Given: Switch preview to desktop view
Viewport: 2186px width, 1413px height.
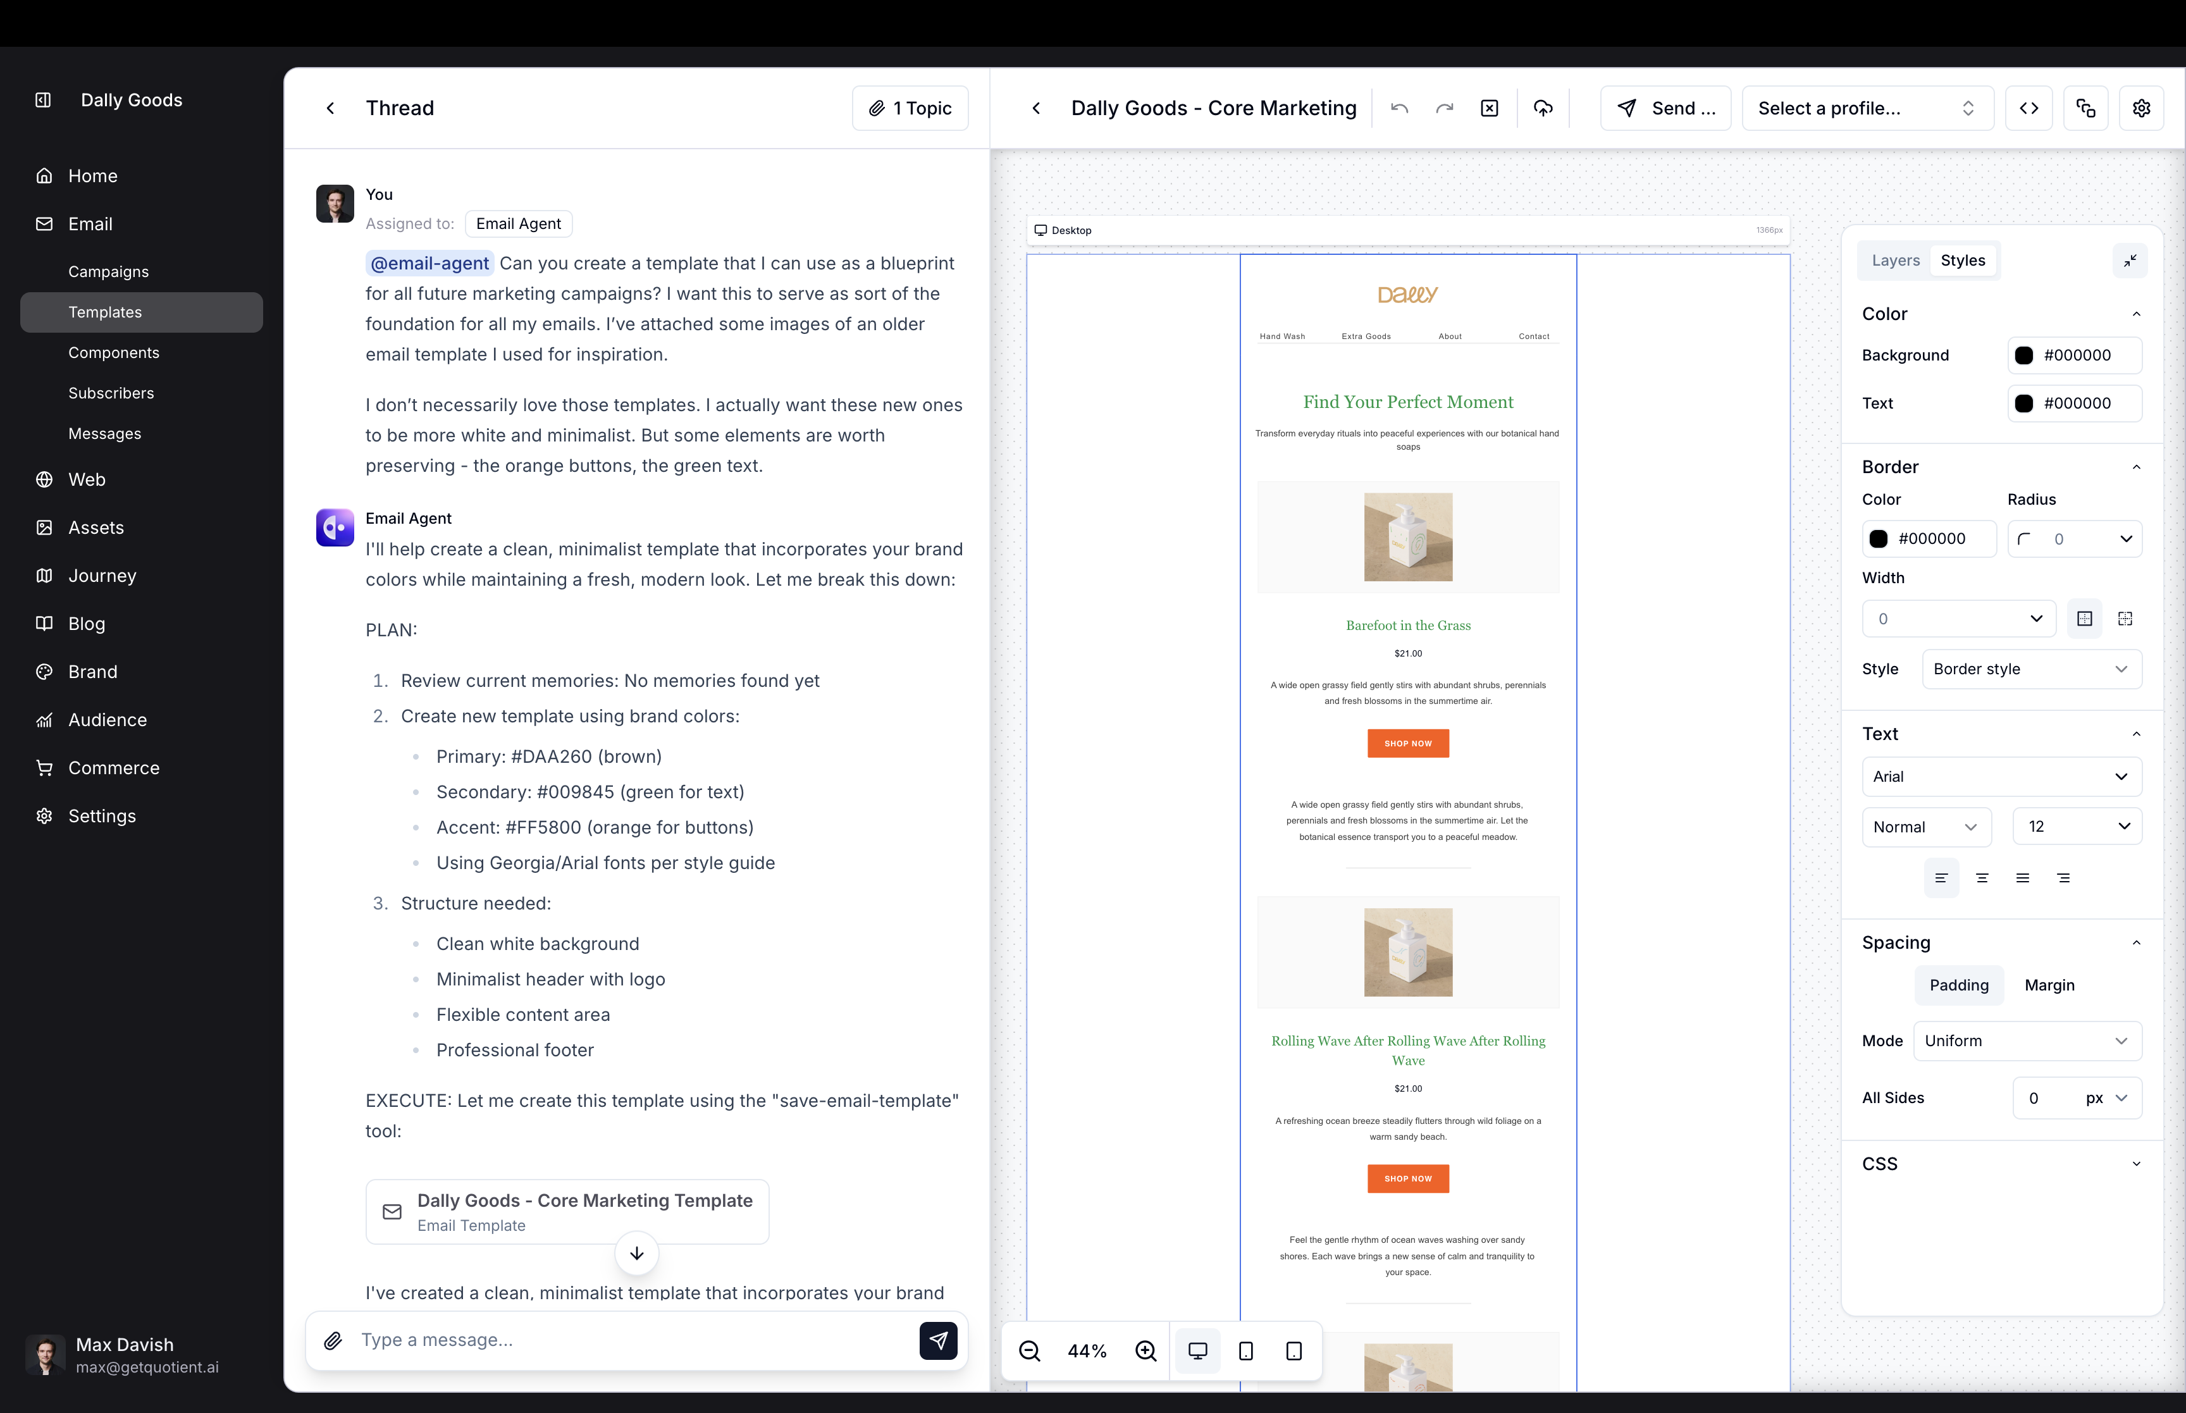Looking at the screenshot, I should pos(1198,1350).
